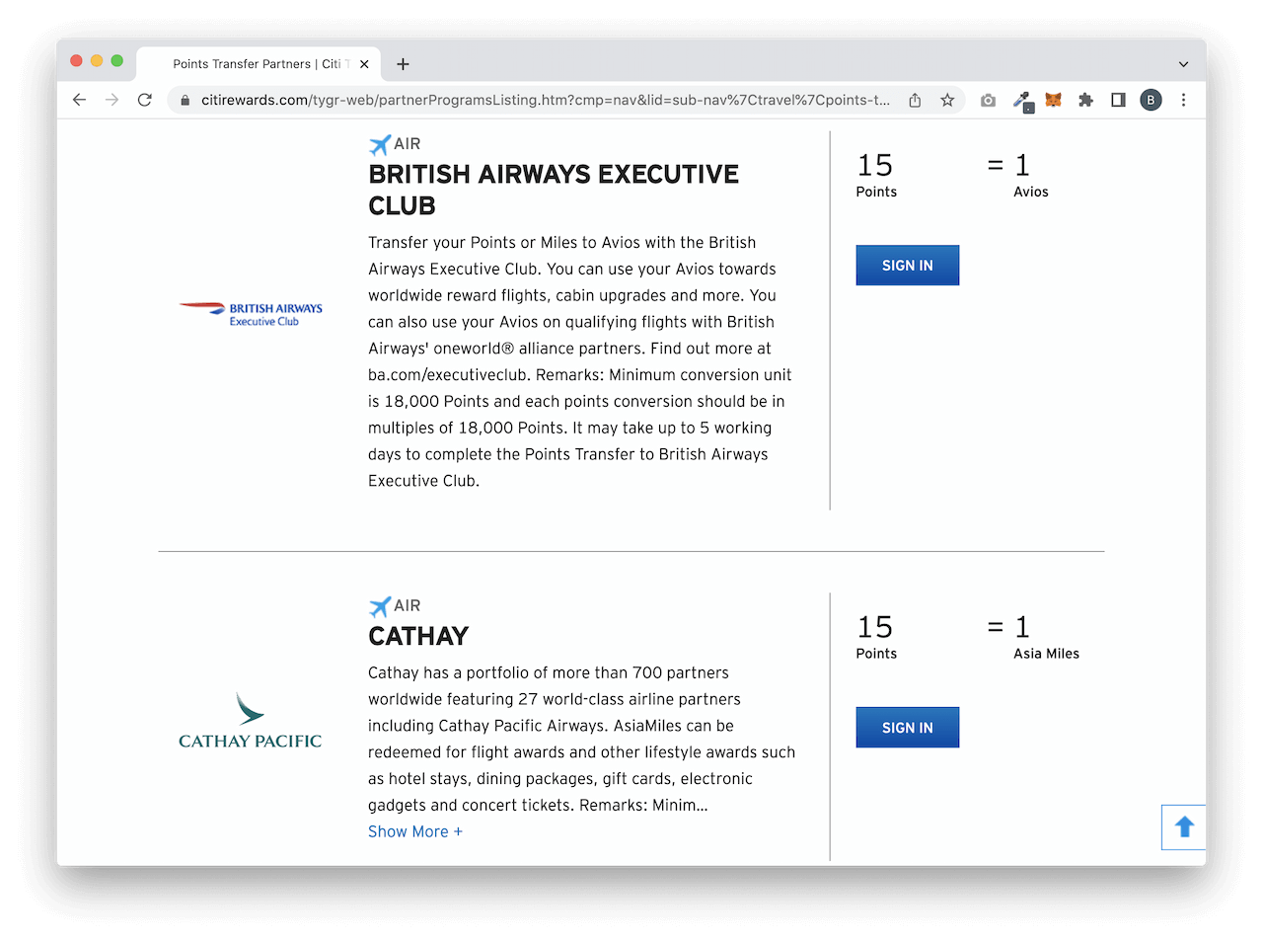The image size is (1263, 941).
Task: Click the blue back-to-top arrow button
Action: [x=1184, y=827]
